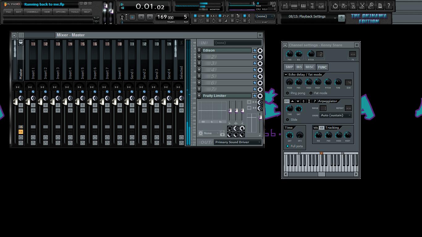Open Fruity Limiter slot dropdown arrow
The image size is (422, 237).
(199, 96)
